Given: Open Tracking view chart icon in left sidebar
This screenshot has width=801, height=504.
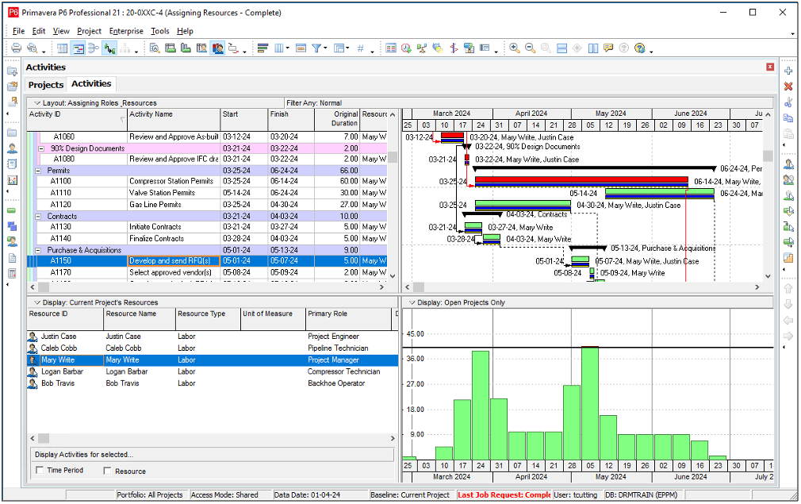Looking at the screenshot, I should 12,180.
